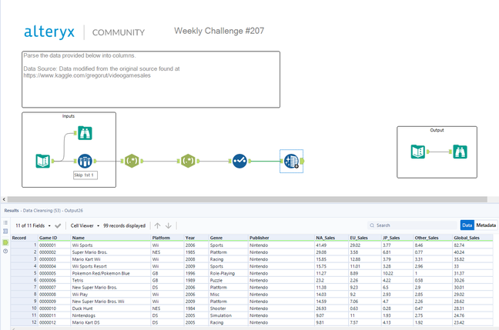
Task: Click the canvas horizontal scrollbar
Action: tap(247, 199)
